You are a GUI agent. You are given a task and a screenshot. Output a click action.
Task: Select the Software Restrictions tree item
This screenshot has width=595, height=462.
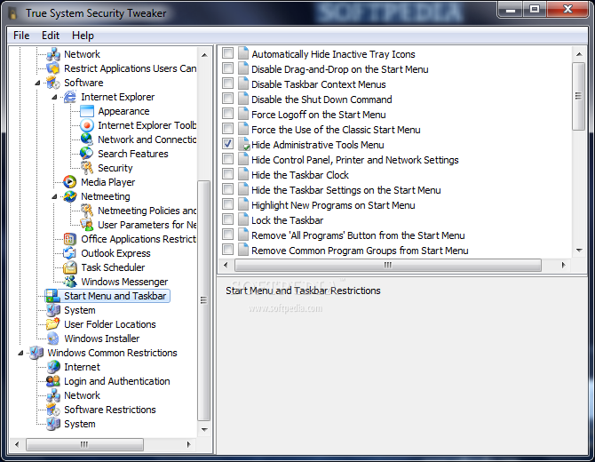pyautogui.click(x=110, y=410)
